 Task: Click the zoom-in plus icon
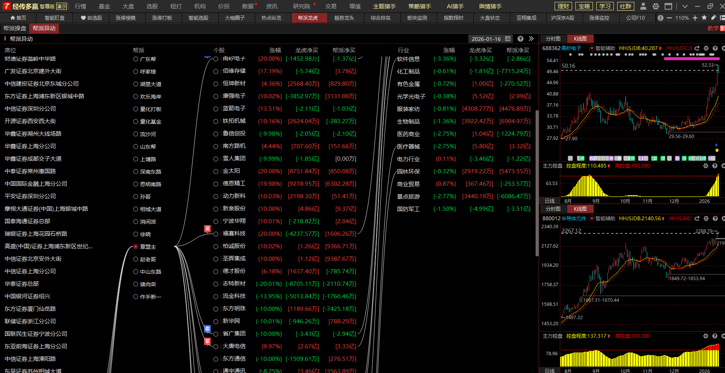(x=695, y=18)
